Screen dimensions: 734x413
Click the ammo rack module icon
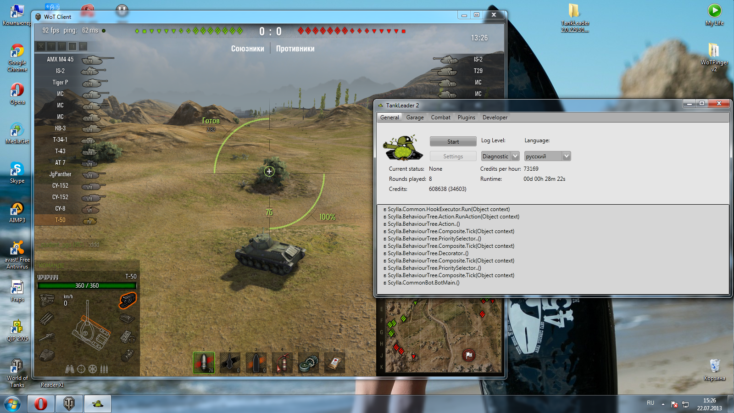point(47,318)
